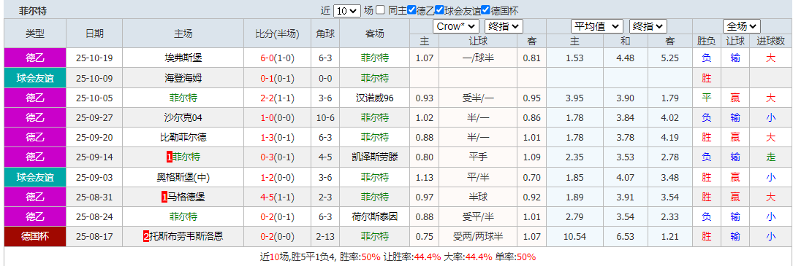This screenshot has width=793, height=266.
Task: Tick the 同主 checkbox
Action: [380, 9]
